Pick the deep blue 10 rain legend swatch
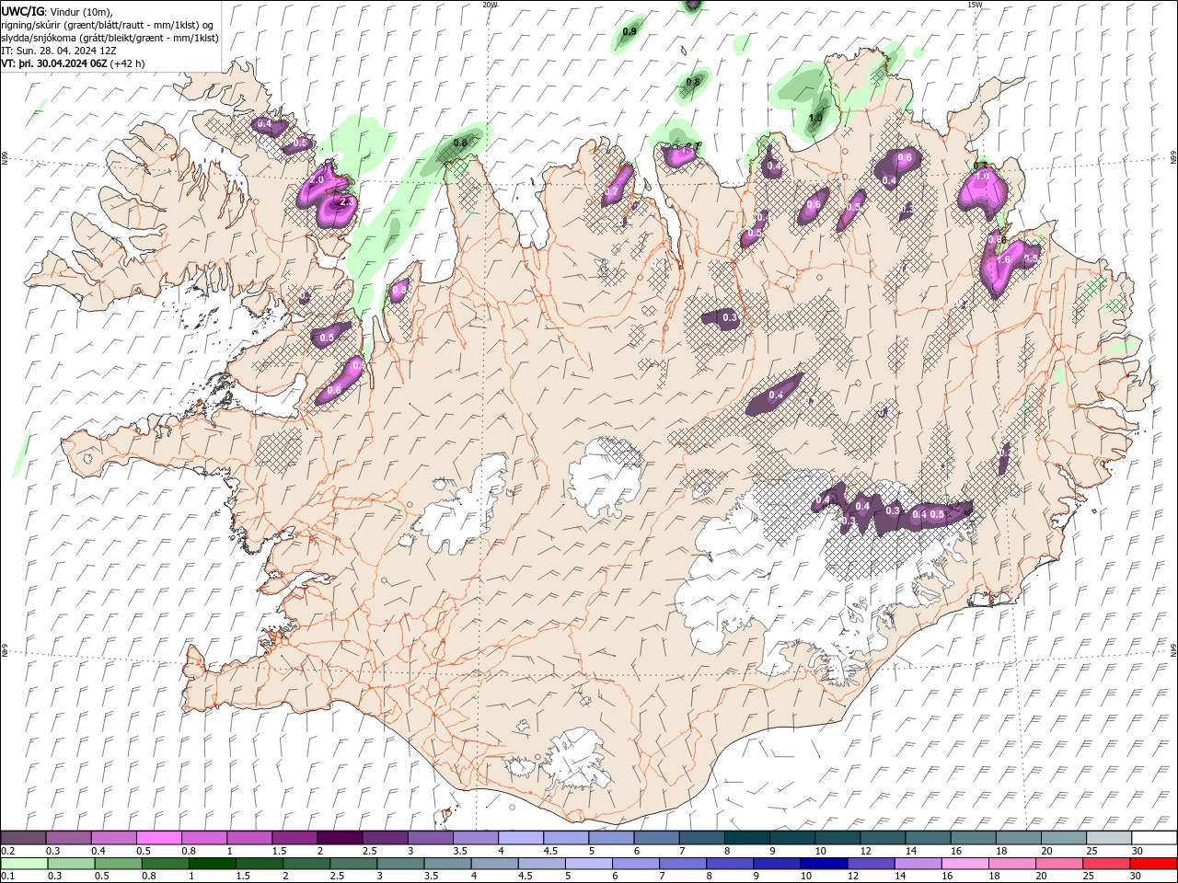 824,863
